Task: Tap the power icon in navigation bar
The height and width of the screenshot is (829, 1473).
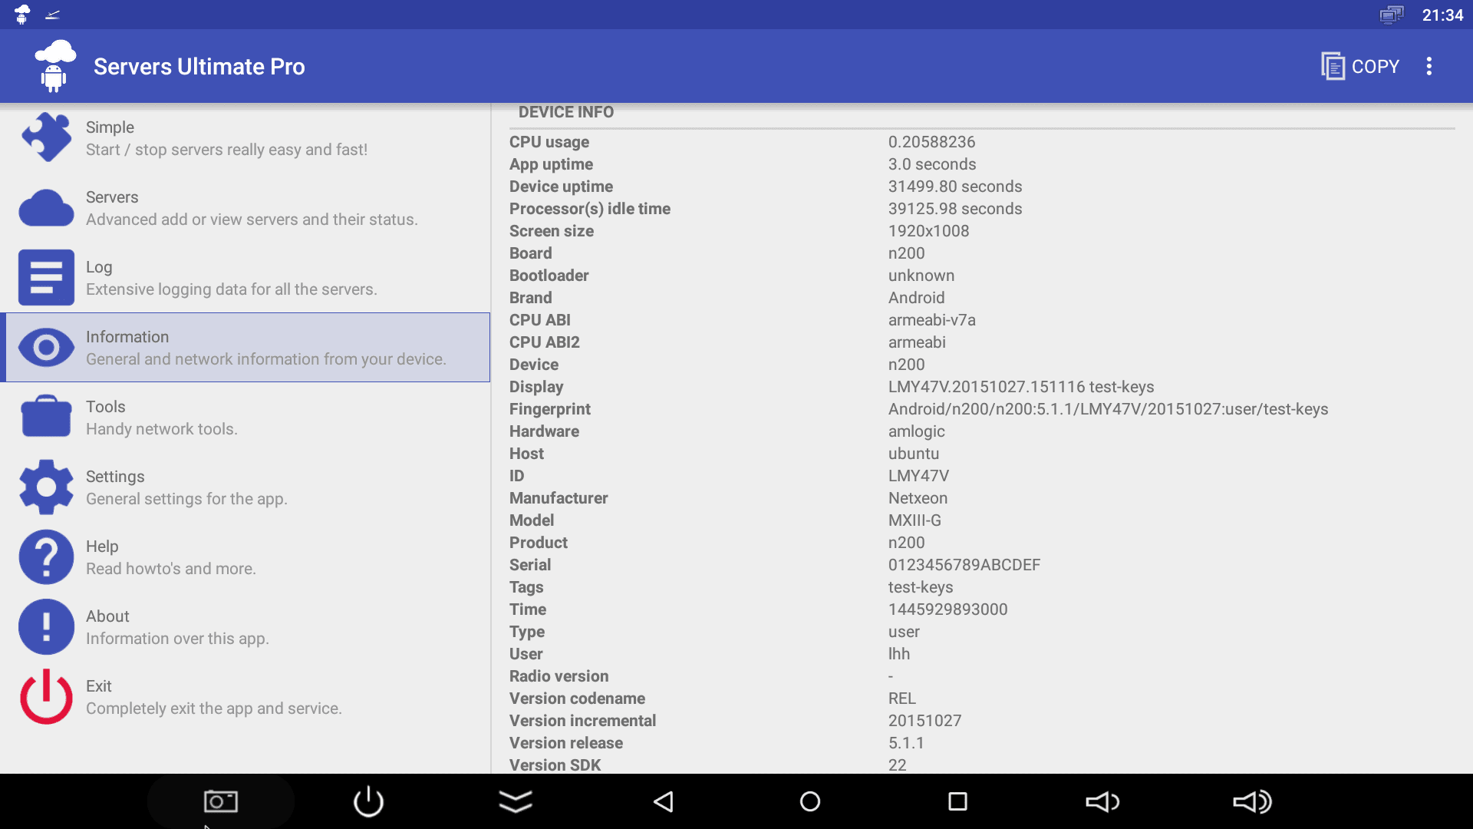Action: (368, 801)
